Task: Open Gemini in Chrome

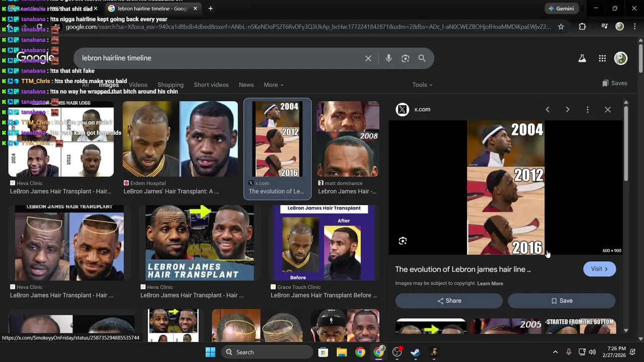Action: tap(561, 9)
